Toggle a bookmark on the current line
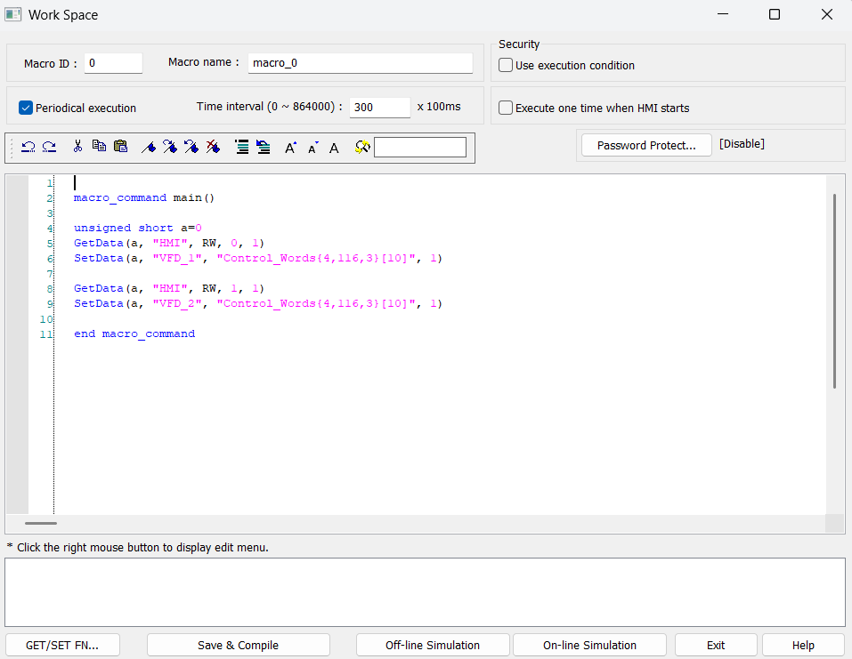 149,147
